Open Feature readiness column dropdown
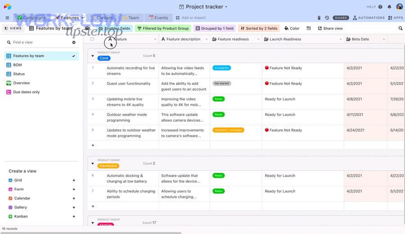Viewport: 405px width, 234px height. pos(258,40)
